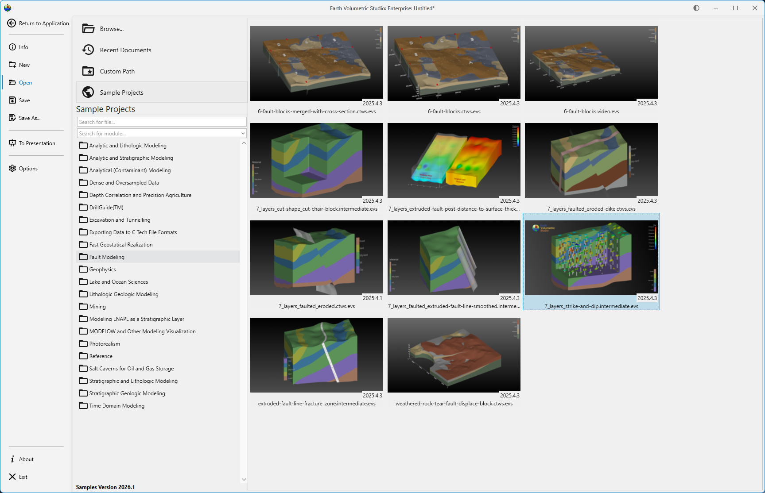Select the Custom Path starred folder icon

(88, 71)
